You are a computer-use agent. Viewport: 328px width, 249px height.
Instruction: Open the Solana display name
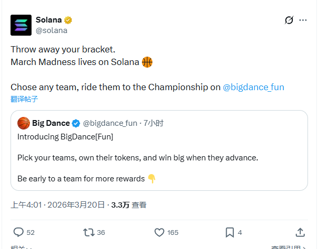pyautogui.click(x=48, y=20)
